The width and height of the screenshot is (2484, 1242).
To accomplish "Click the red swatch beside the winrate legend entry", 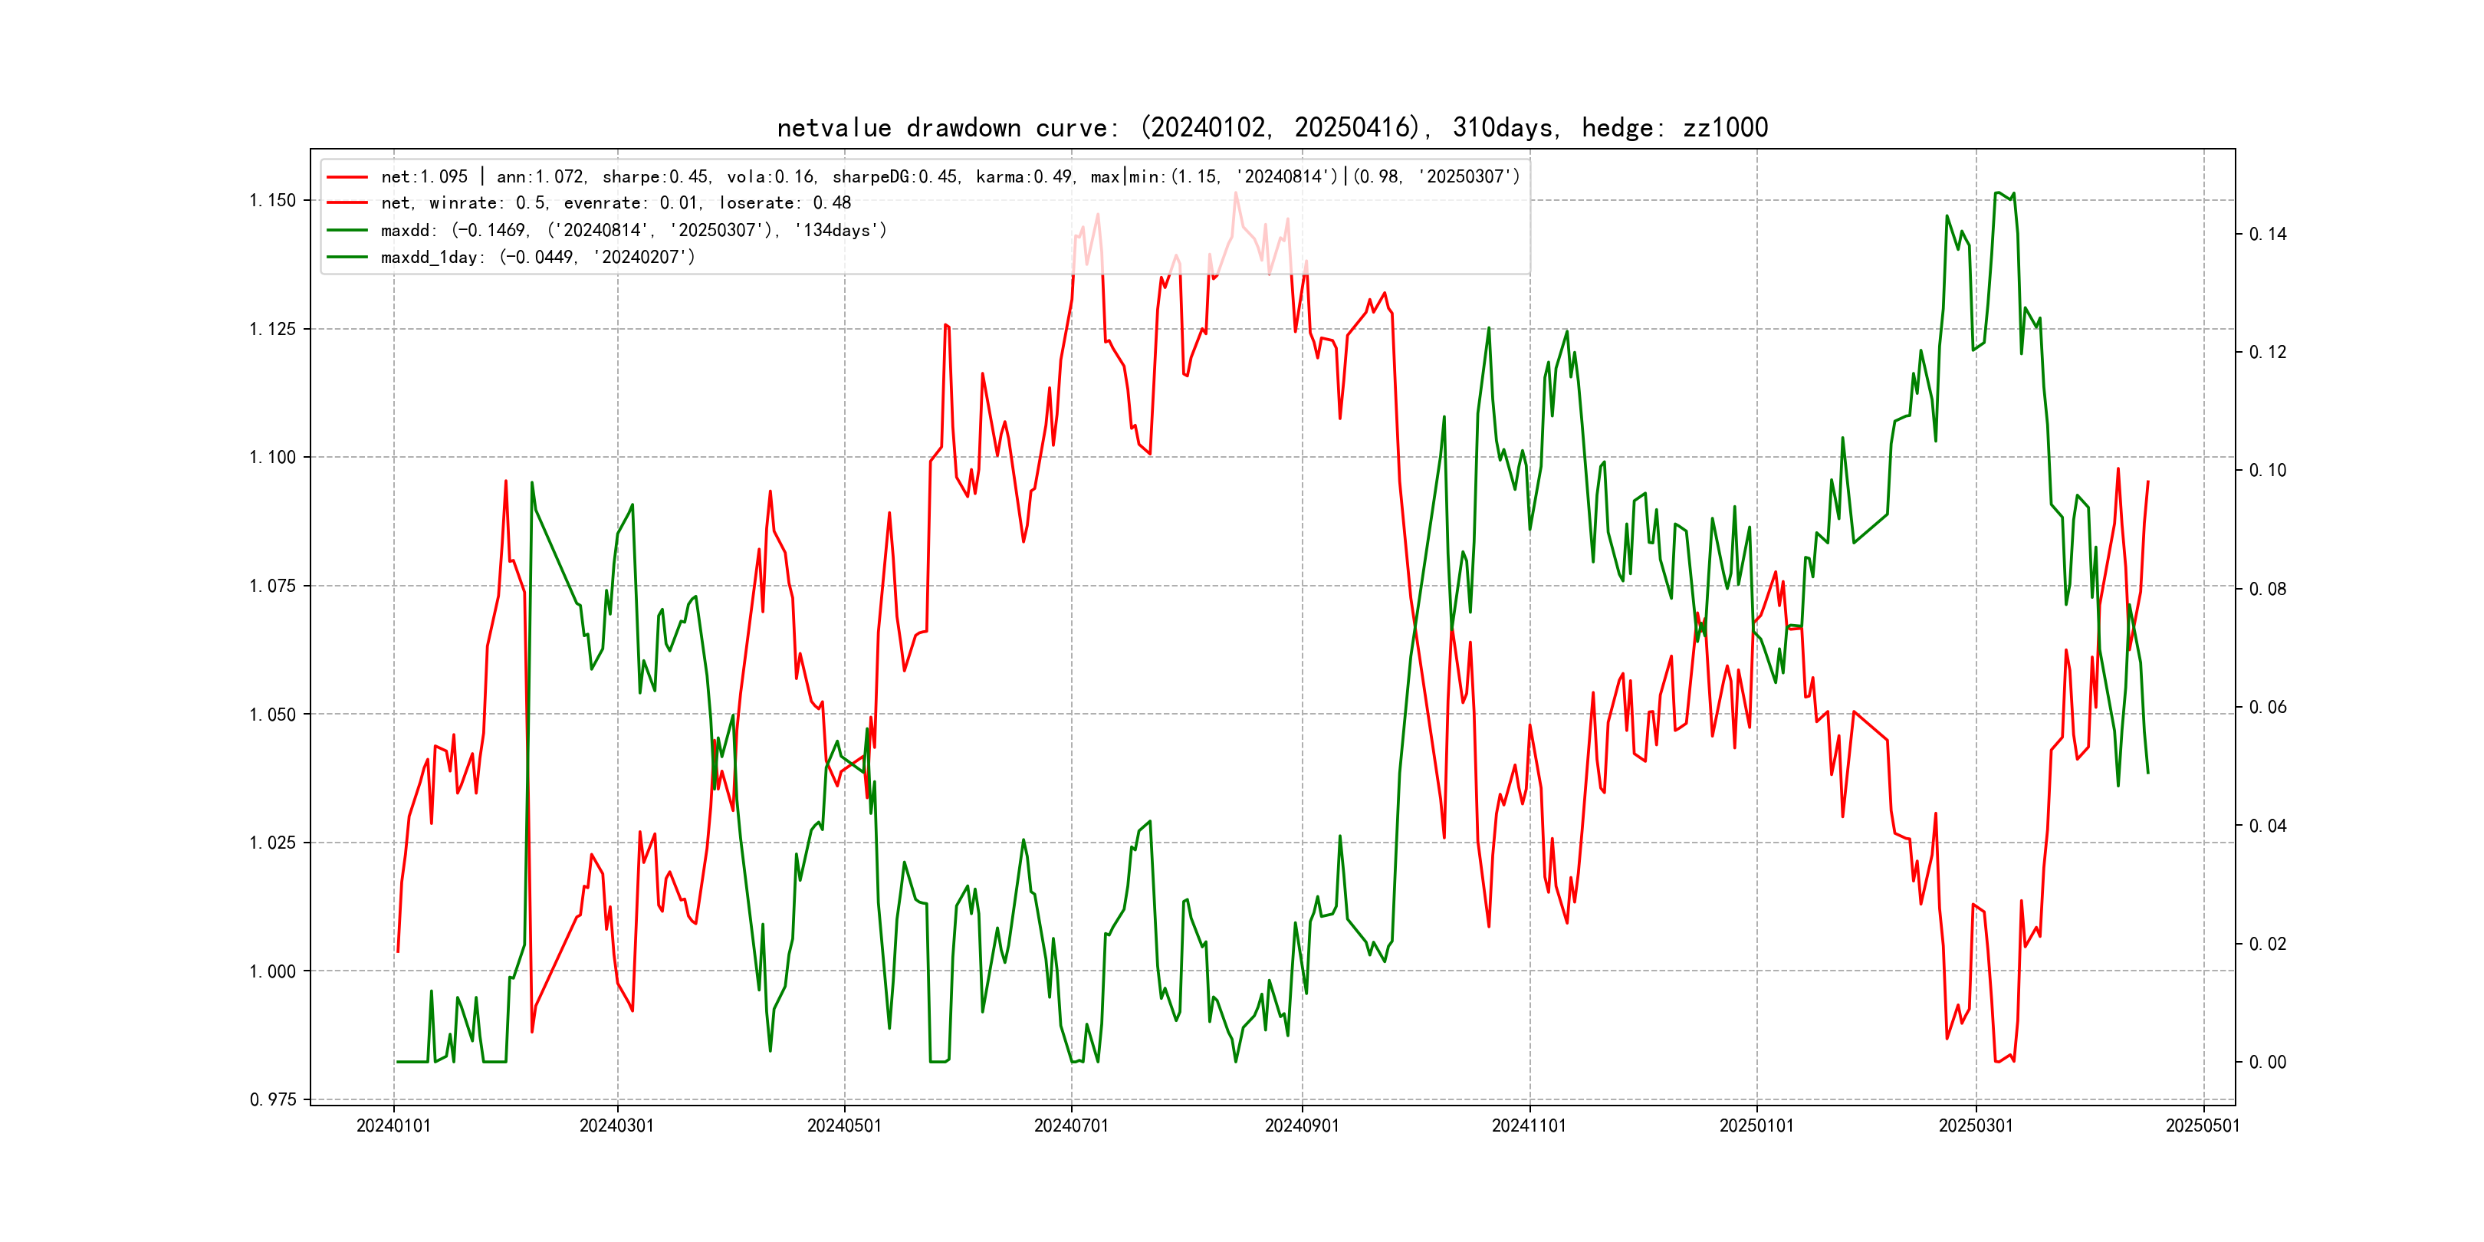I will click(347, 203).
